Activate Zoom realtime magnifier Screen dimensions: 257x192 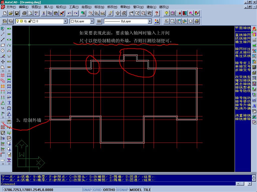[x=137, y=13]
